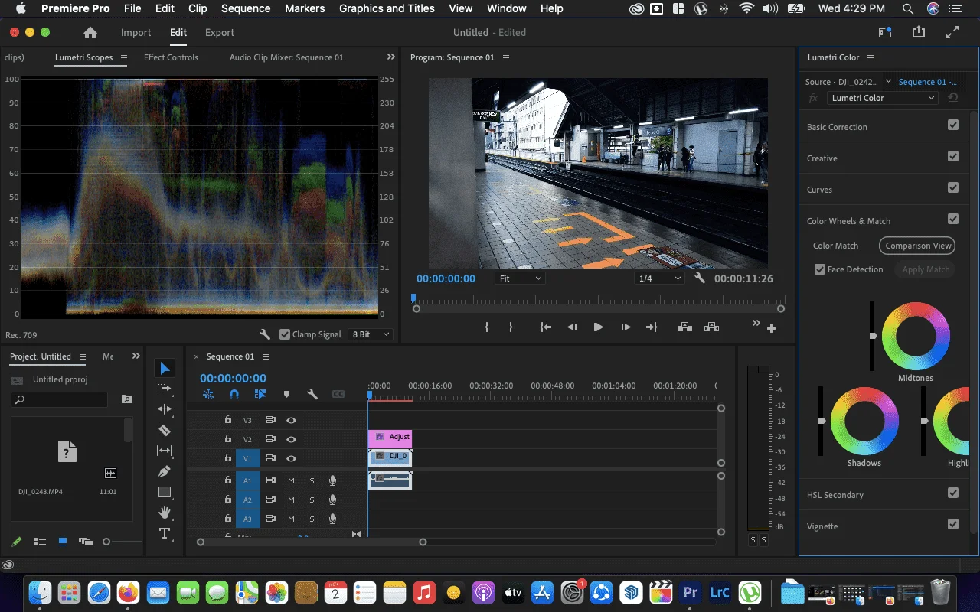
Task: Play the sequence in Program monitor
Action: (x=599, y=327)
